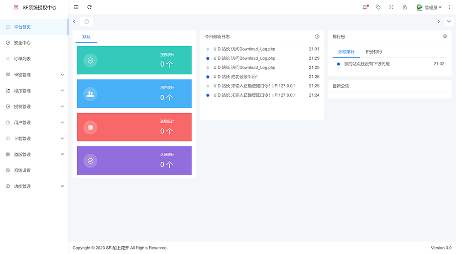Click the tag icon in the header

[x=378, y=7]
